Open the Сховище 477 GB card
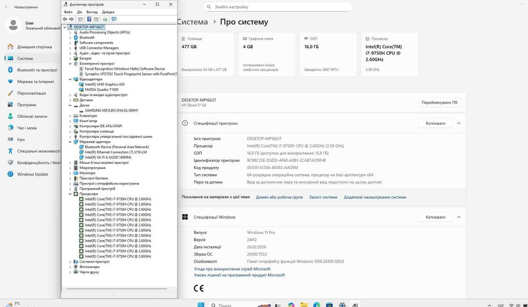Image resolution: width=528 pixels, height=307 pixels. [206, 54]
